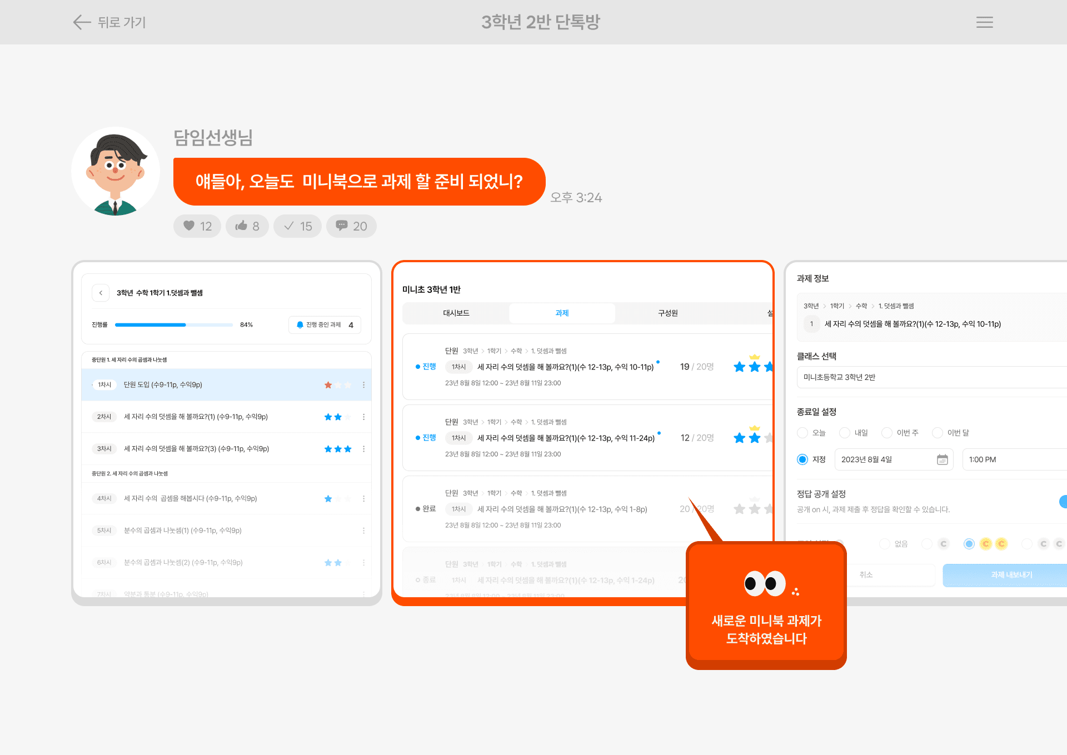Select 단원 도입 (수9-11p, 수익9p) lesson
Screen dimensions: 1067x755
pos(227,385)
